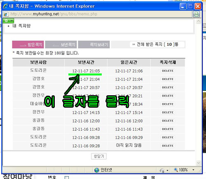Delete the first 도토리꾼 message
Viewport: 206px width, 179px height.
coord(168,71)
